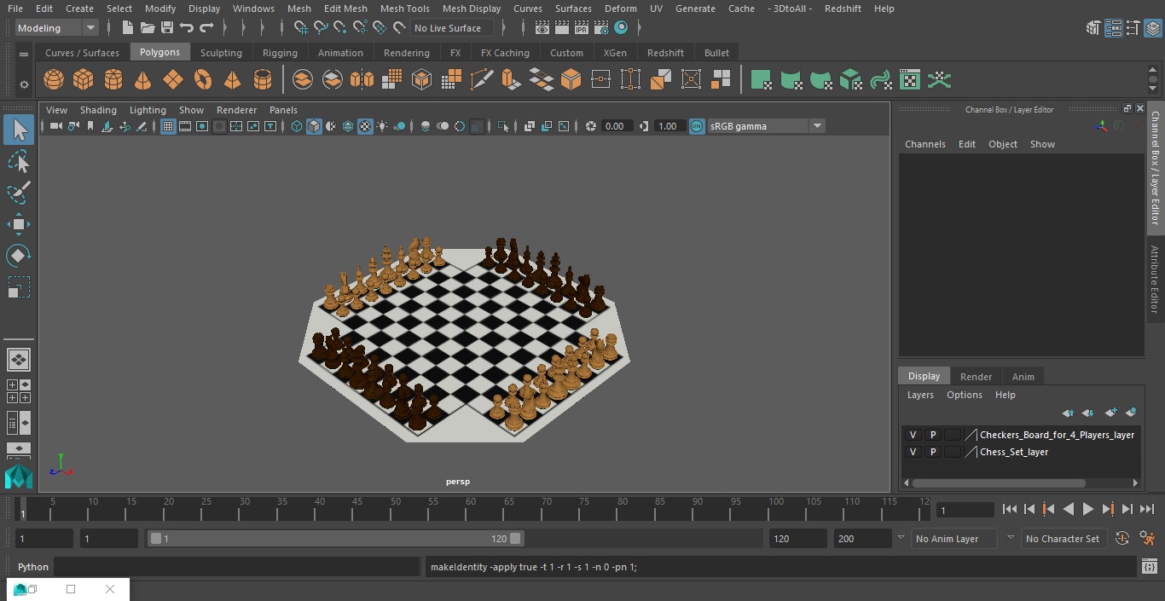Click the current frame field in playback controls
Viewport: 1165px width, 601px height.
[x=965, y=511]
